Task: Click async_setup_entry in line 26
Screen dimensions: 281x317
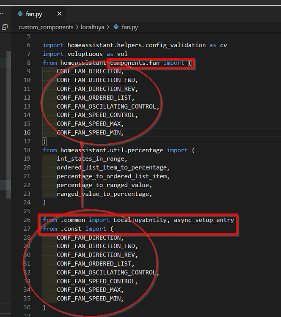Action: 204,220
